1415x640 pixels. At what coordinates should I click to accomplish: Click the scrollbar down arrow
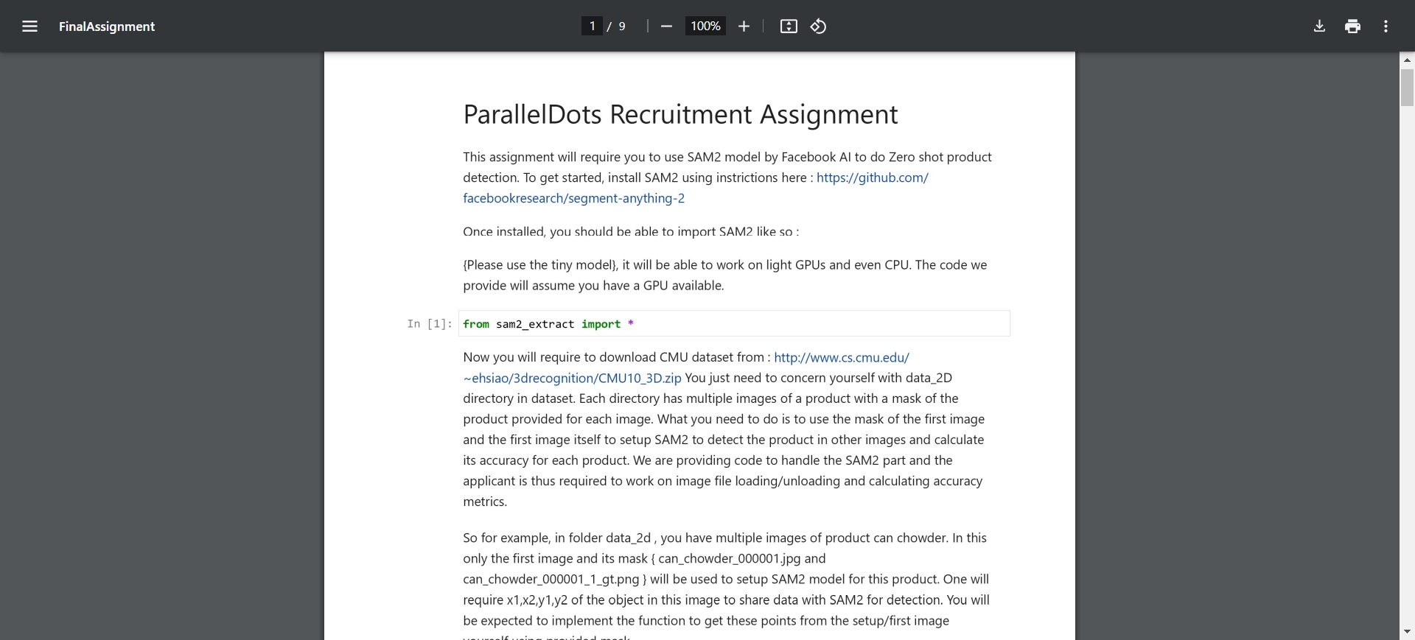[x=1407, y=632]
